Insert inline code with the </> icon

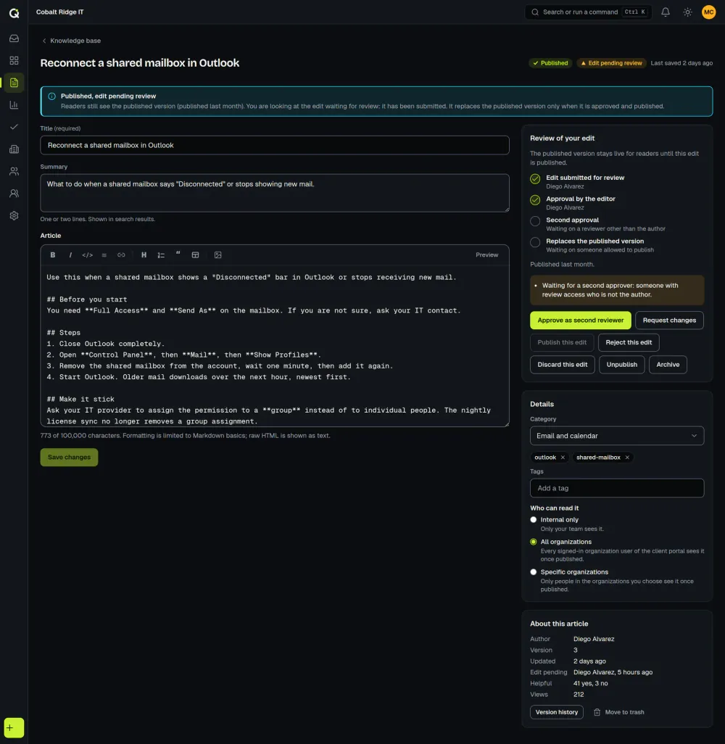(87, 255)
